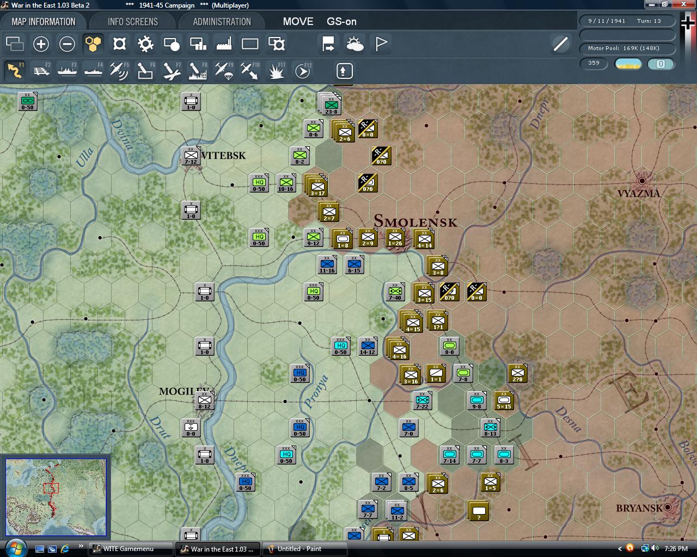The image size is (697, 557).
Task: Toggle the factory locations icon
Action: 224,44
